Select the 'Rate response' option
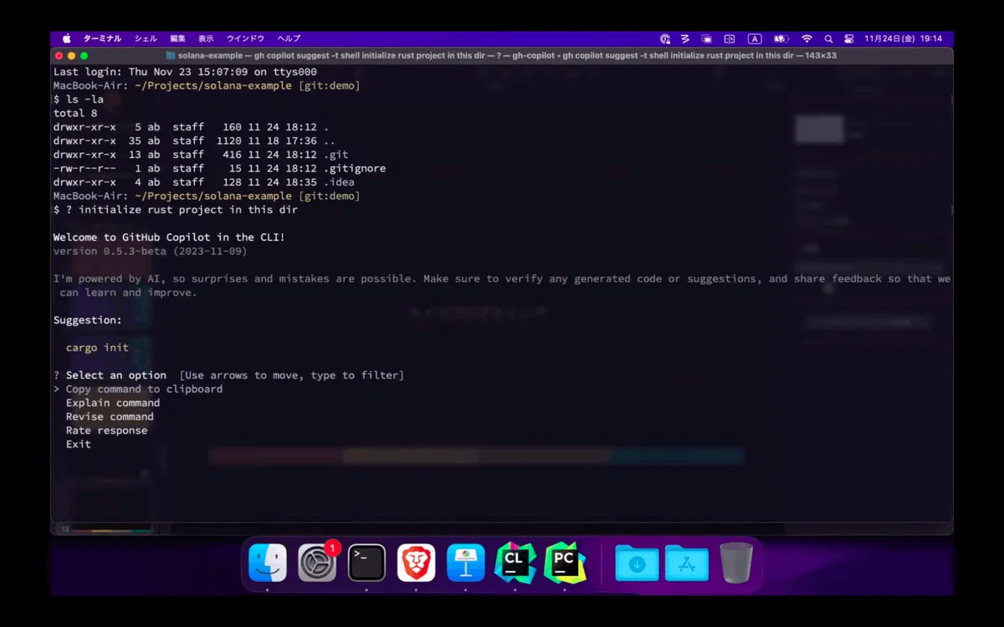The height and width of the screenshot is (627, 1004). 106,431
